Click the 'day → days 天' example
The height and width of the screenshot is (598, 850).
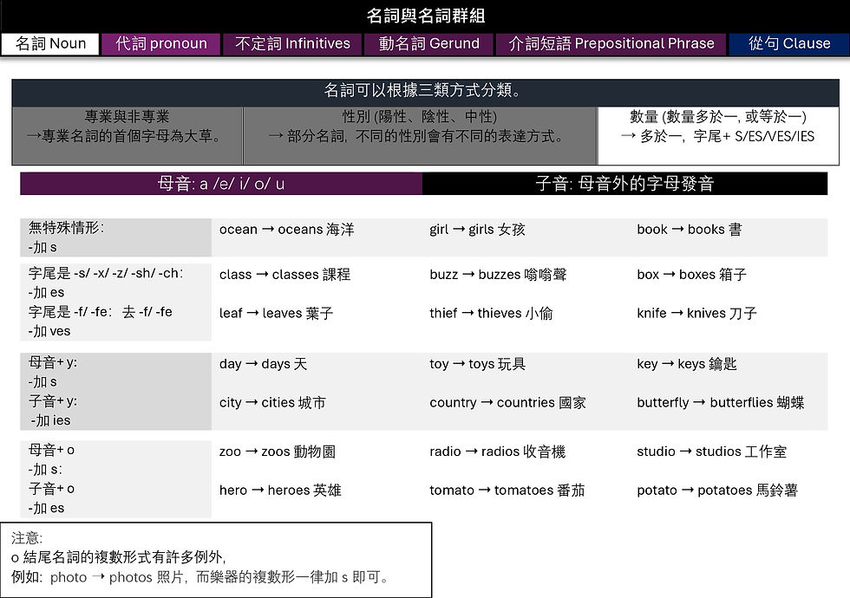click(263, 364)
